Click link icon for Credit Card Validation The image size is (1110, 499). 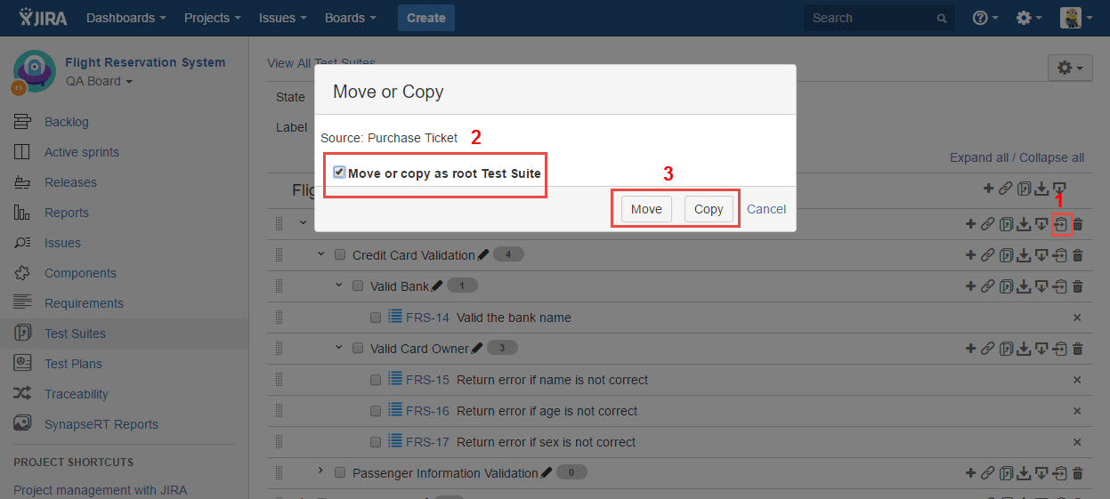click(x=988, y=255)
